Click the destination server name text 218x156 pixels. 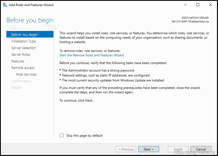[190, 22]
